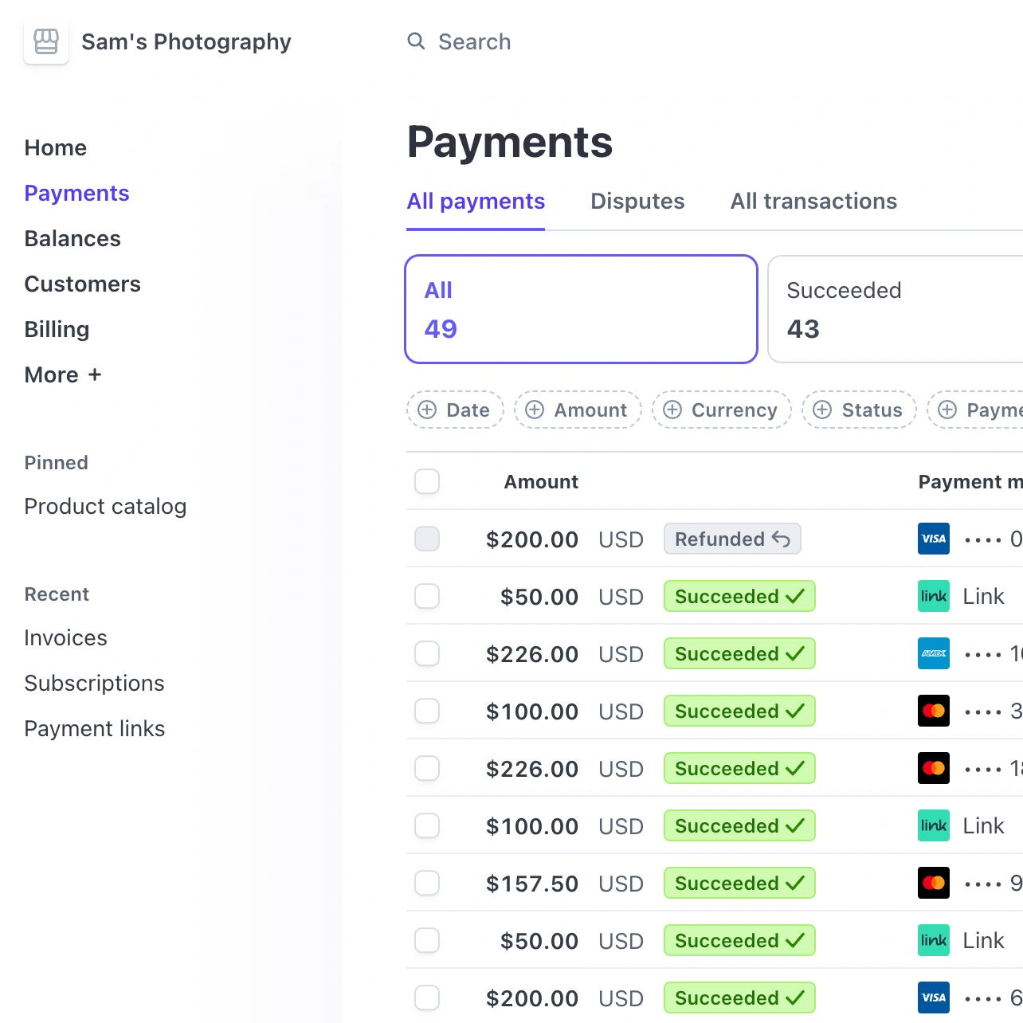Click the magnifying glass search icon
1023x1023 pixels.
[416, 41]
